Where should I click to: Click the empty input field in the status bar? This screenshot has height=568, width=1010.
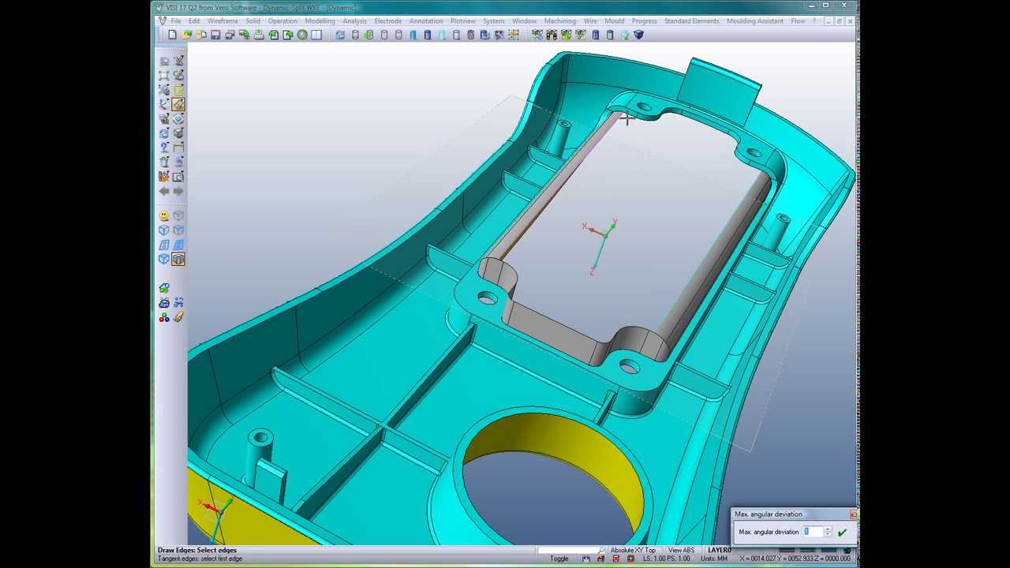(x=567, y=550)
